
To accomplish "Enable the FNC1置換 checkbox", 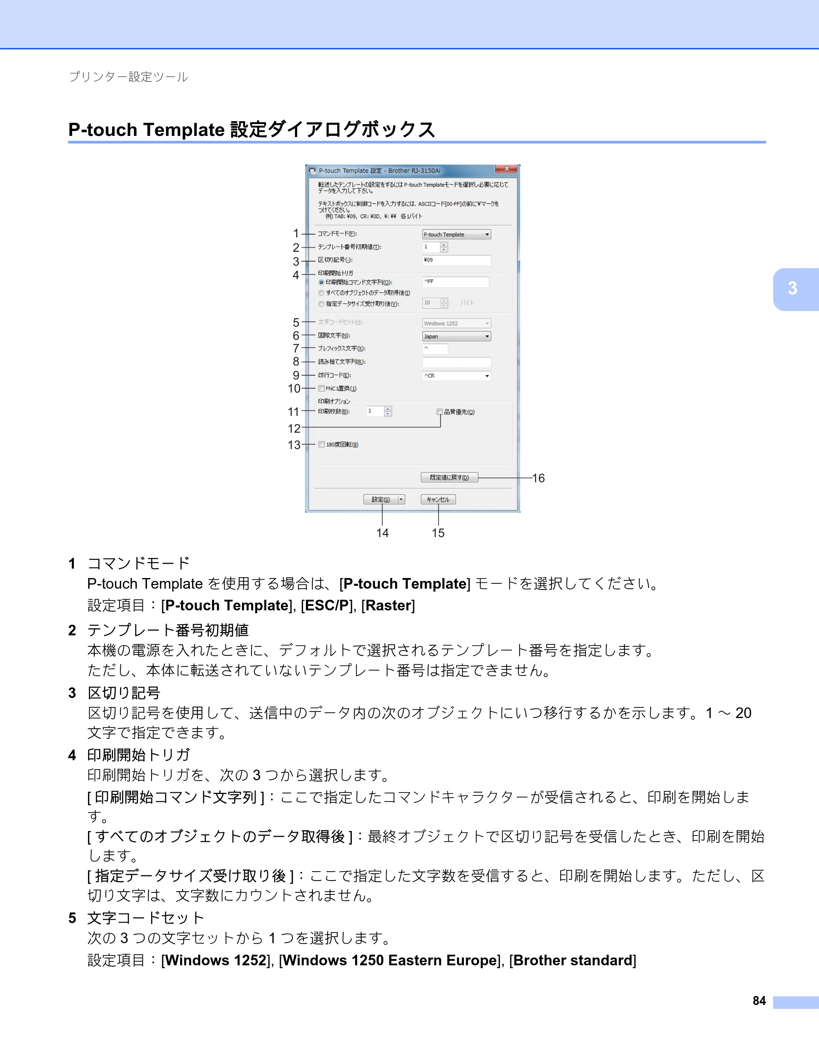I will tap(321, 388).
